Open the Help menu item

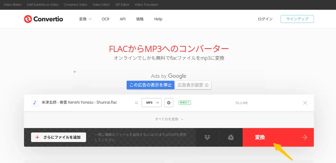pos(158,19)
